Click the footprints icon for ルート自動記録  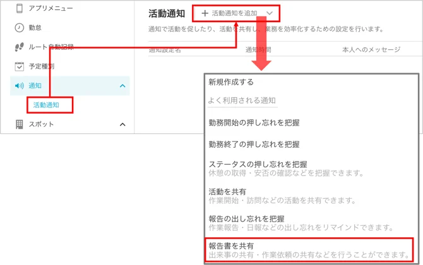(x=19, y=47)
